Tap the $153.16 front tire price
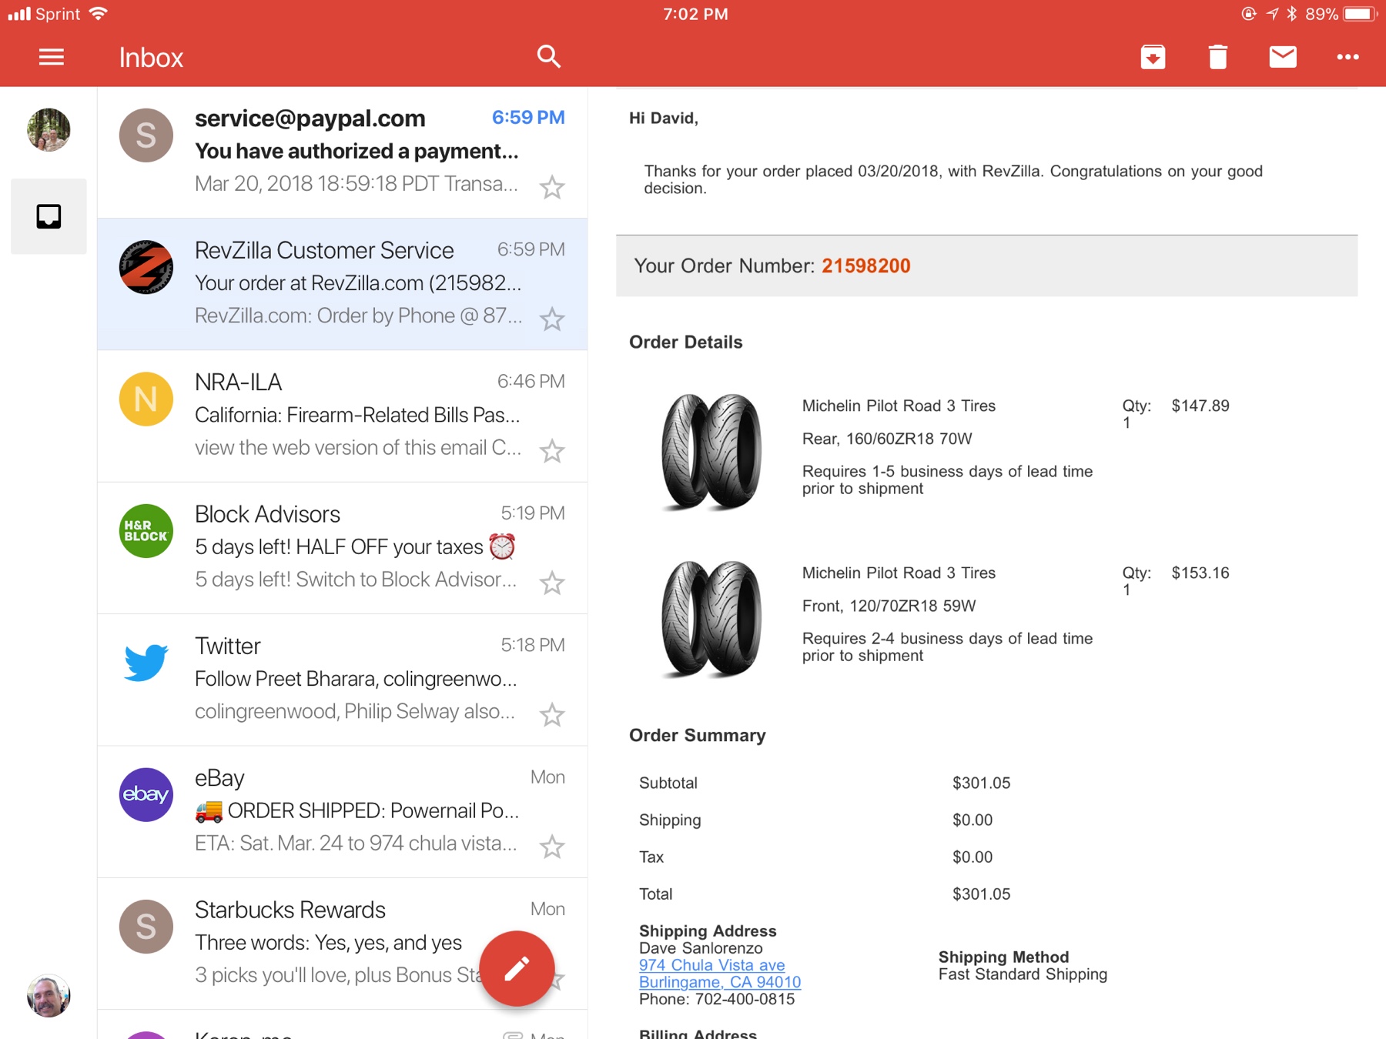 point(1200,573)
